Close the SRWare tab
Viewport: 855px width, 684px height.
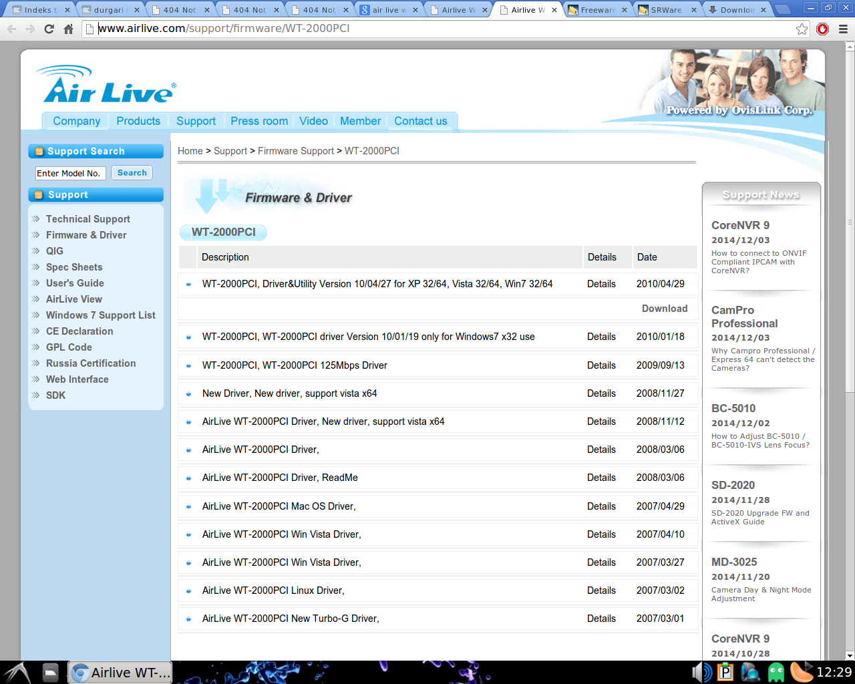coord(694,10)
